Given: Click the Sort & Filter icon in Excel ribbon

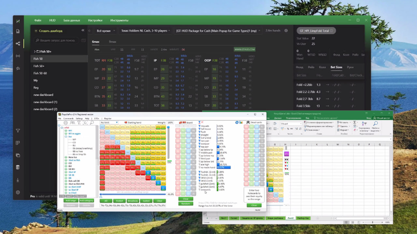Looking at the screenshot, I should (x=365, y=124).
